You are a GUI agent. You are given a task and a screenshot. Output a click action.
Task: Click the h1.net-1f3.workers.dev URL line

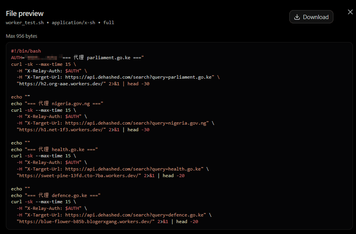(x=83, y=130)
